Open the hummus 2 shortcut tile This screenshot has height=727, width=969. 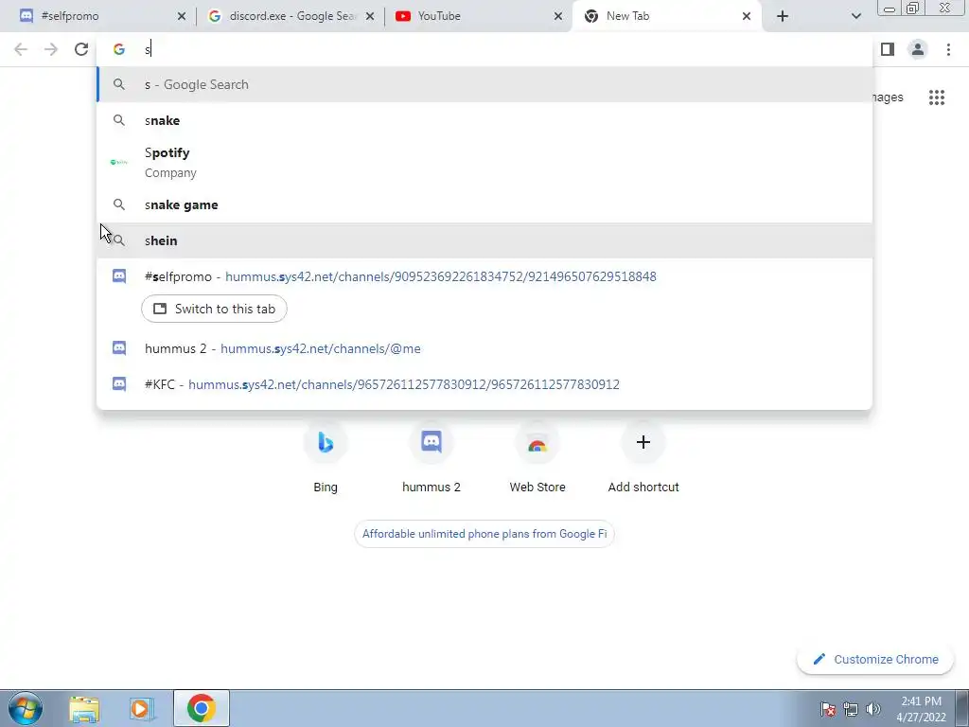(432, 456)
